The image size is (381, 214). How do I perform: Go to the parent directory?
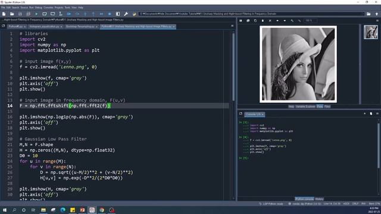(377, 14)
